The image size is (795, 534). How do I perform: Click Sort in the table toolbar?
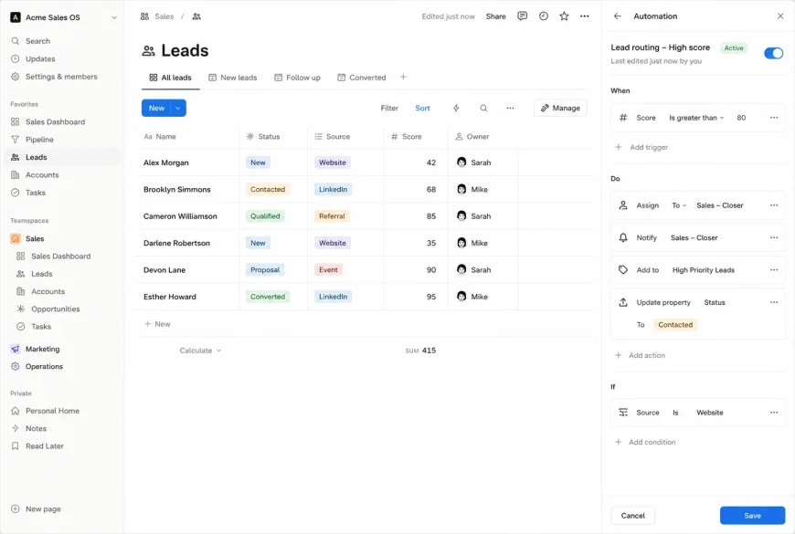422,108
